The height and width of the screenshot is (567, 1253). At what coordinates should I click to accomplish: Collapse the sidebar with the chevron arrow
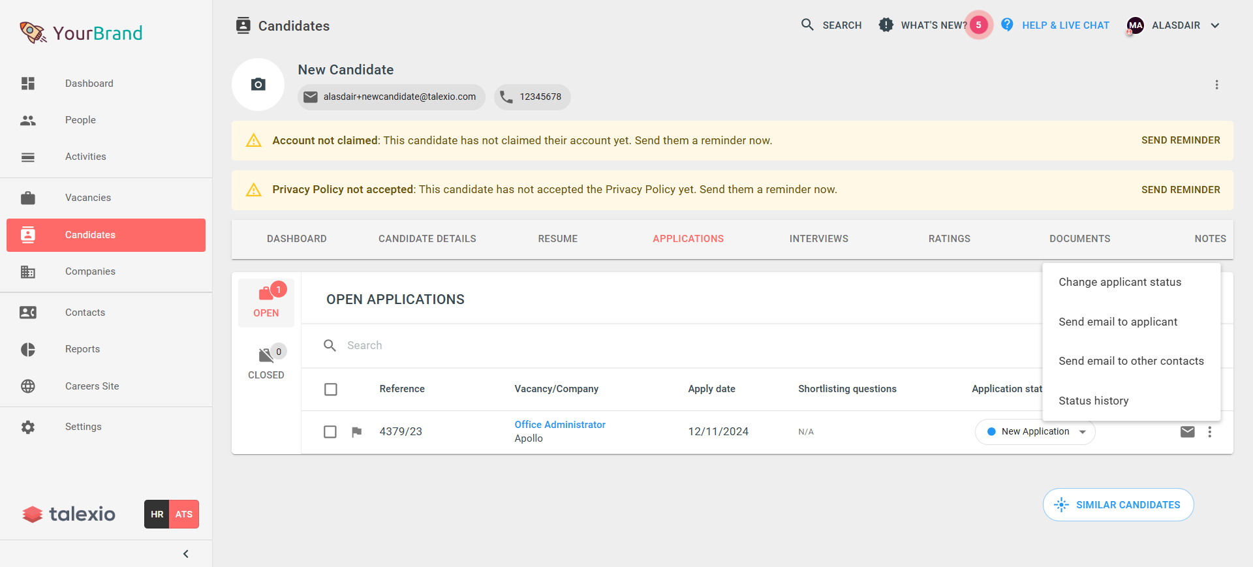coord(186,554)
